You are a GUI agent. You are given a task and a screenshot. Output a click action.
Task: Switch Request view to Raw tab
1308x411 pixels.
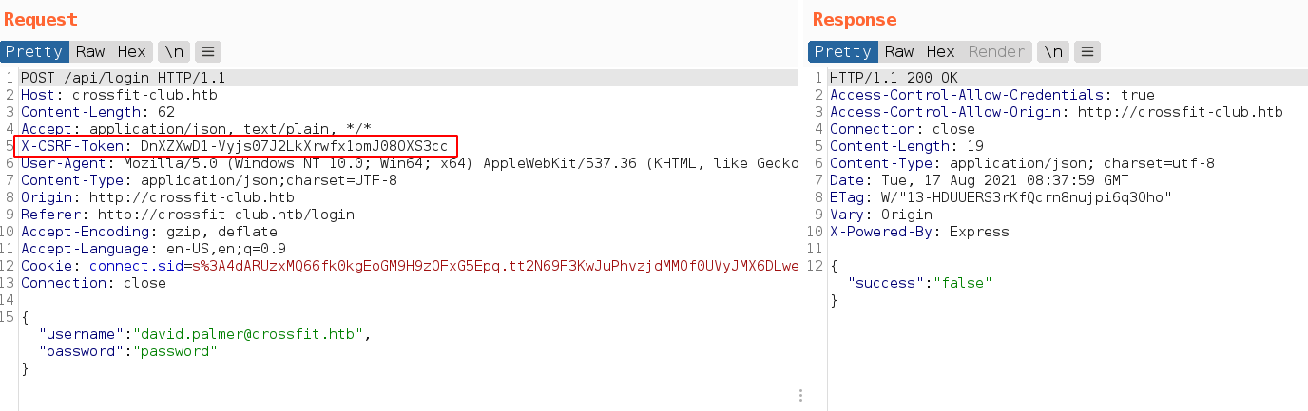(x=90, y=52)
